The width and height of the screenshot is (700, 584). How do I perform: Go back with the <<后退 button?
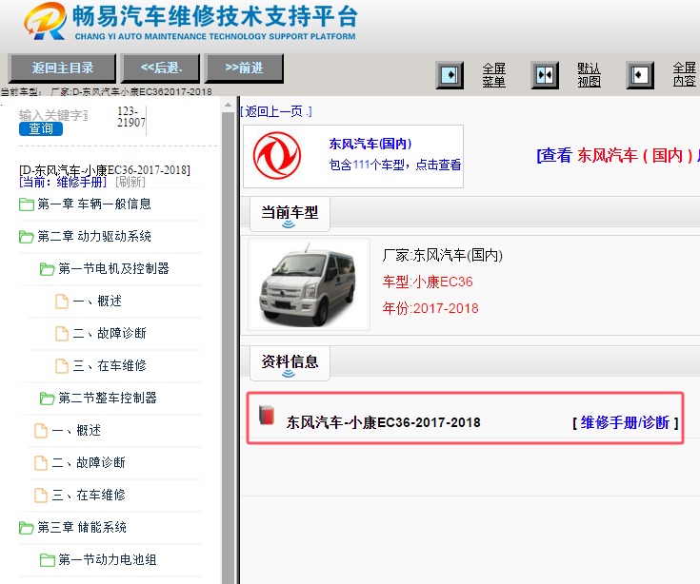pos(161,68)
